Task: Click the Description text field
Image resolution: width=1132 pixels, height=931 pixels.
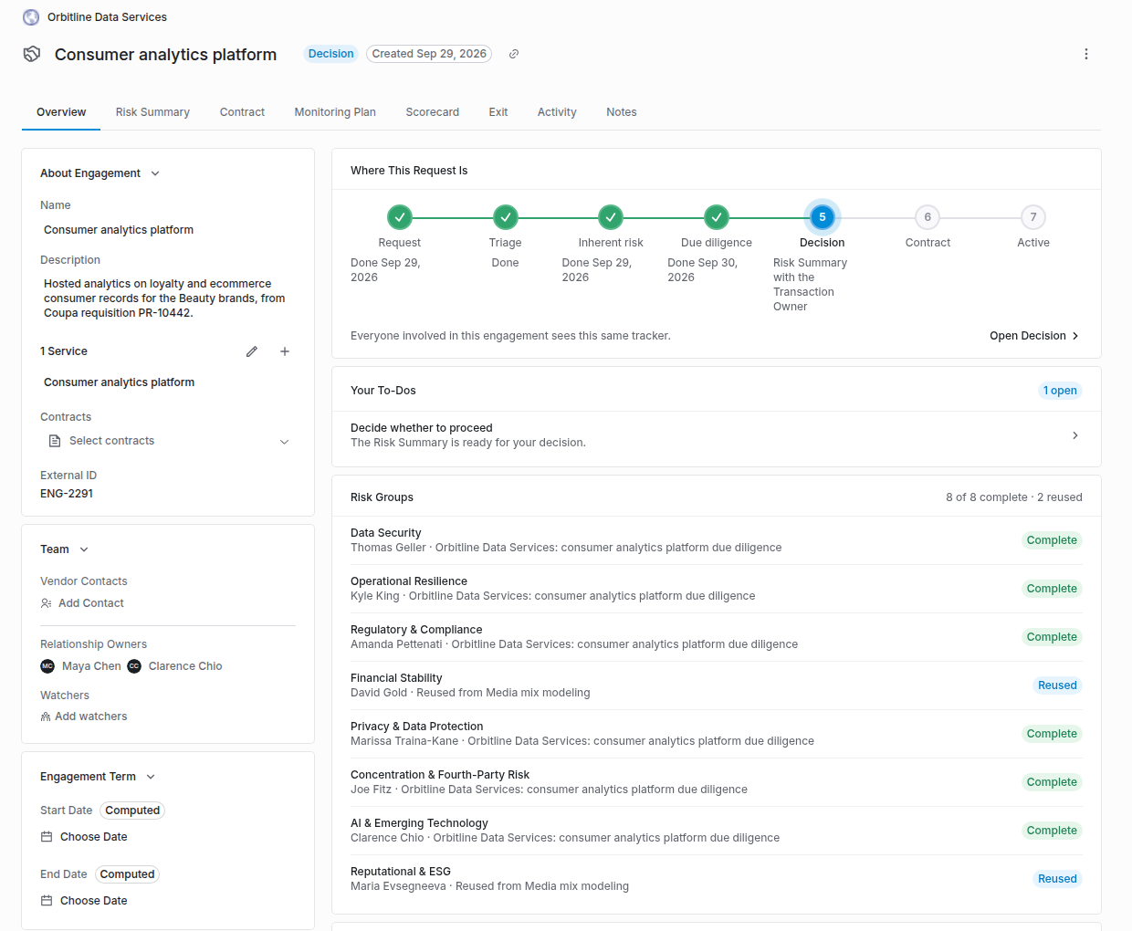Action: pos(168,298)
